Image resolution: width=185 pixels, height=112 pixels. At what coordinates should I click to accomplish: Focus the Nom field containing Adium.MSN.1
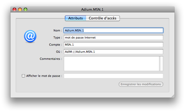[x=114, y=30]
